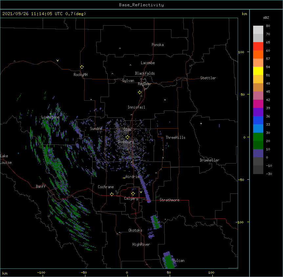Click the white asterisk marker east of Innisfail
The width and height of the screenshot is (283, 277).
(x=165, y=100)
